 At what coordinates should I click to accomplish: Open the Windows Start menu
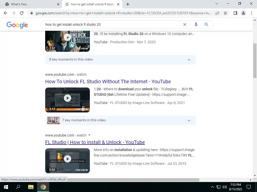(x=6, y=187)
